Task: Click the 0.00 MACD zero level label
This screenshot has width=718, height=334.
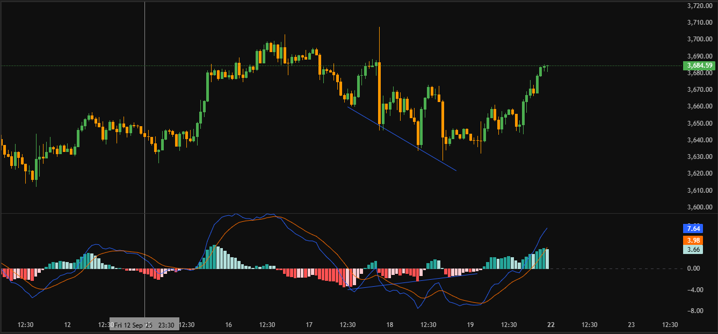Action: (696, 268)
